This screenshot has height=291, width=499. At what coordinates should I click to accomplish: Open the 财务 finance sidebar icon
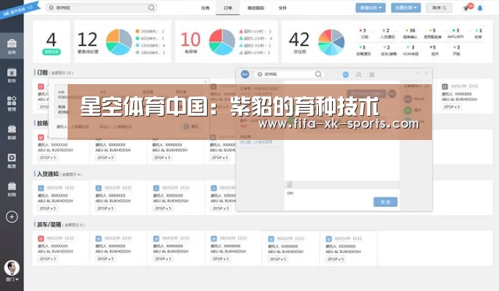tap(12, 75)
